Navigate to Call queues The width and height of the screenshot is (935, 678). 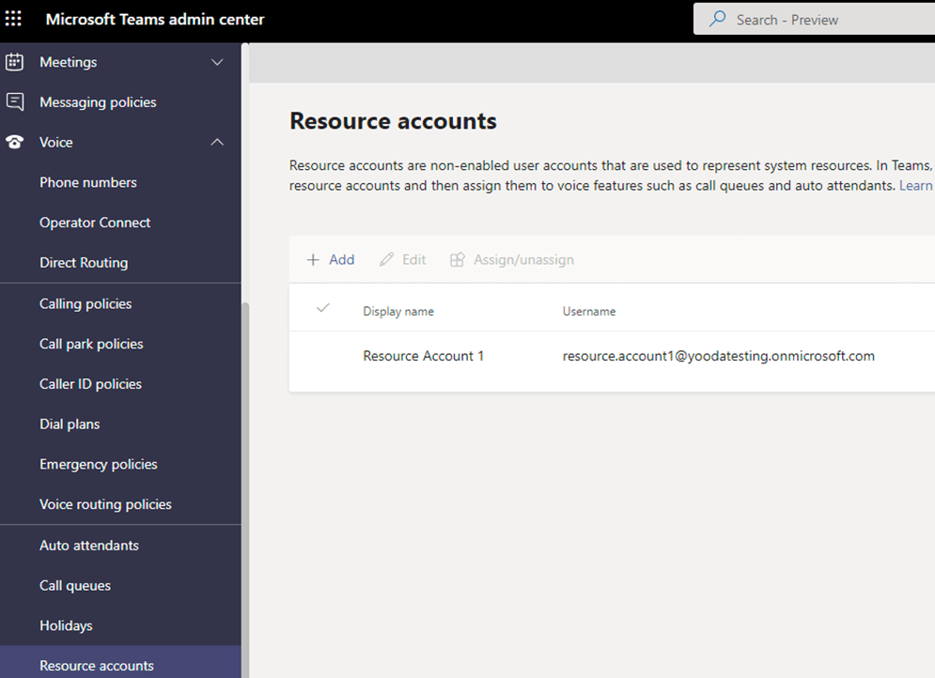pyautogui.click(x=75, y=586)
